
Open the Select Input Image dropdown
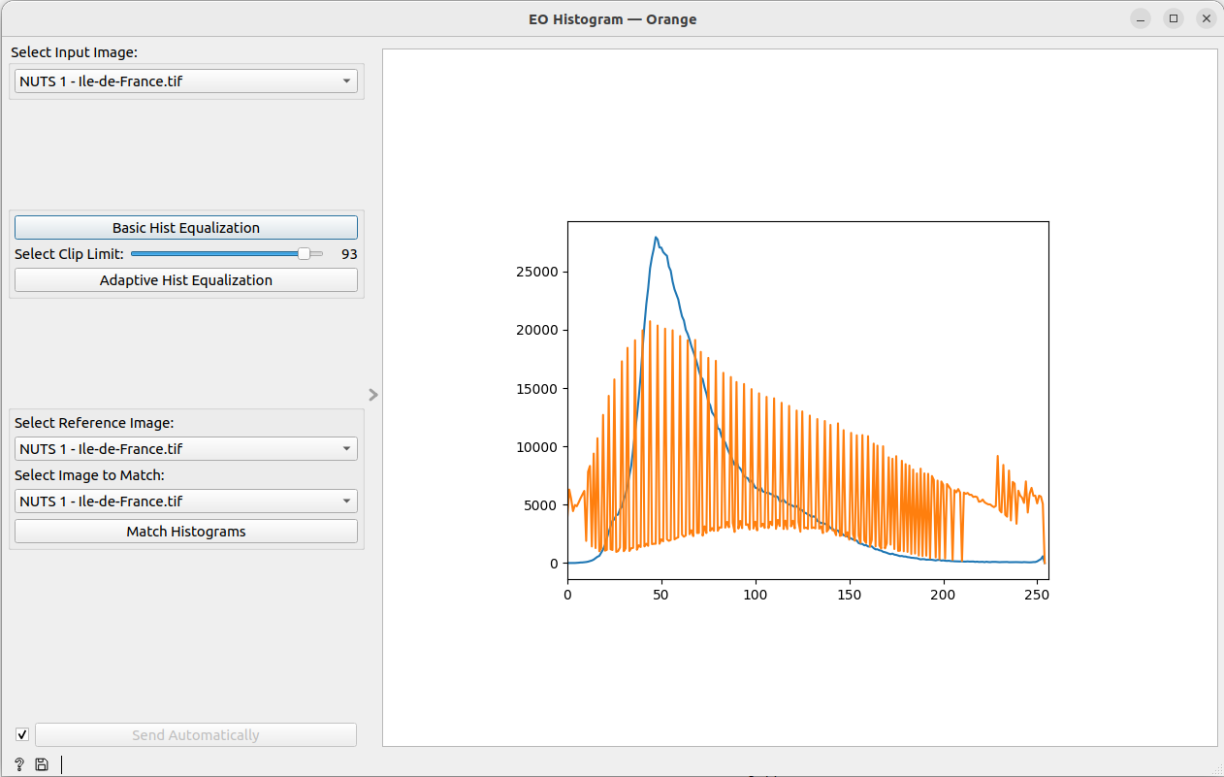[186, 81]
